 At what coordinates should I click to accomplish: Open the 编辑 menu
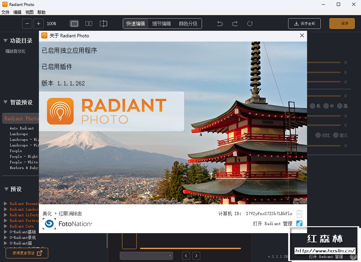click(x=17, y=12)
